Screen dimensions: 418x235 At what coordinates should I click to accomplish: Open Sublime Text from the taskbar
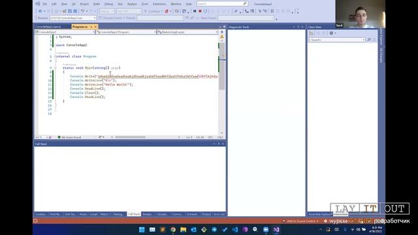tap(163, 230)
